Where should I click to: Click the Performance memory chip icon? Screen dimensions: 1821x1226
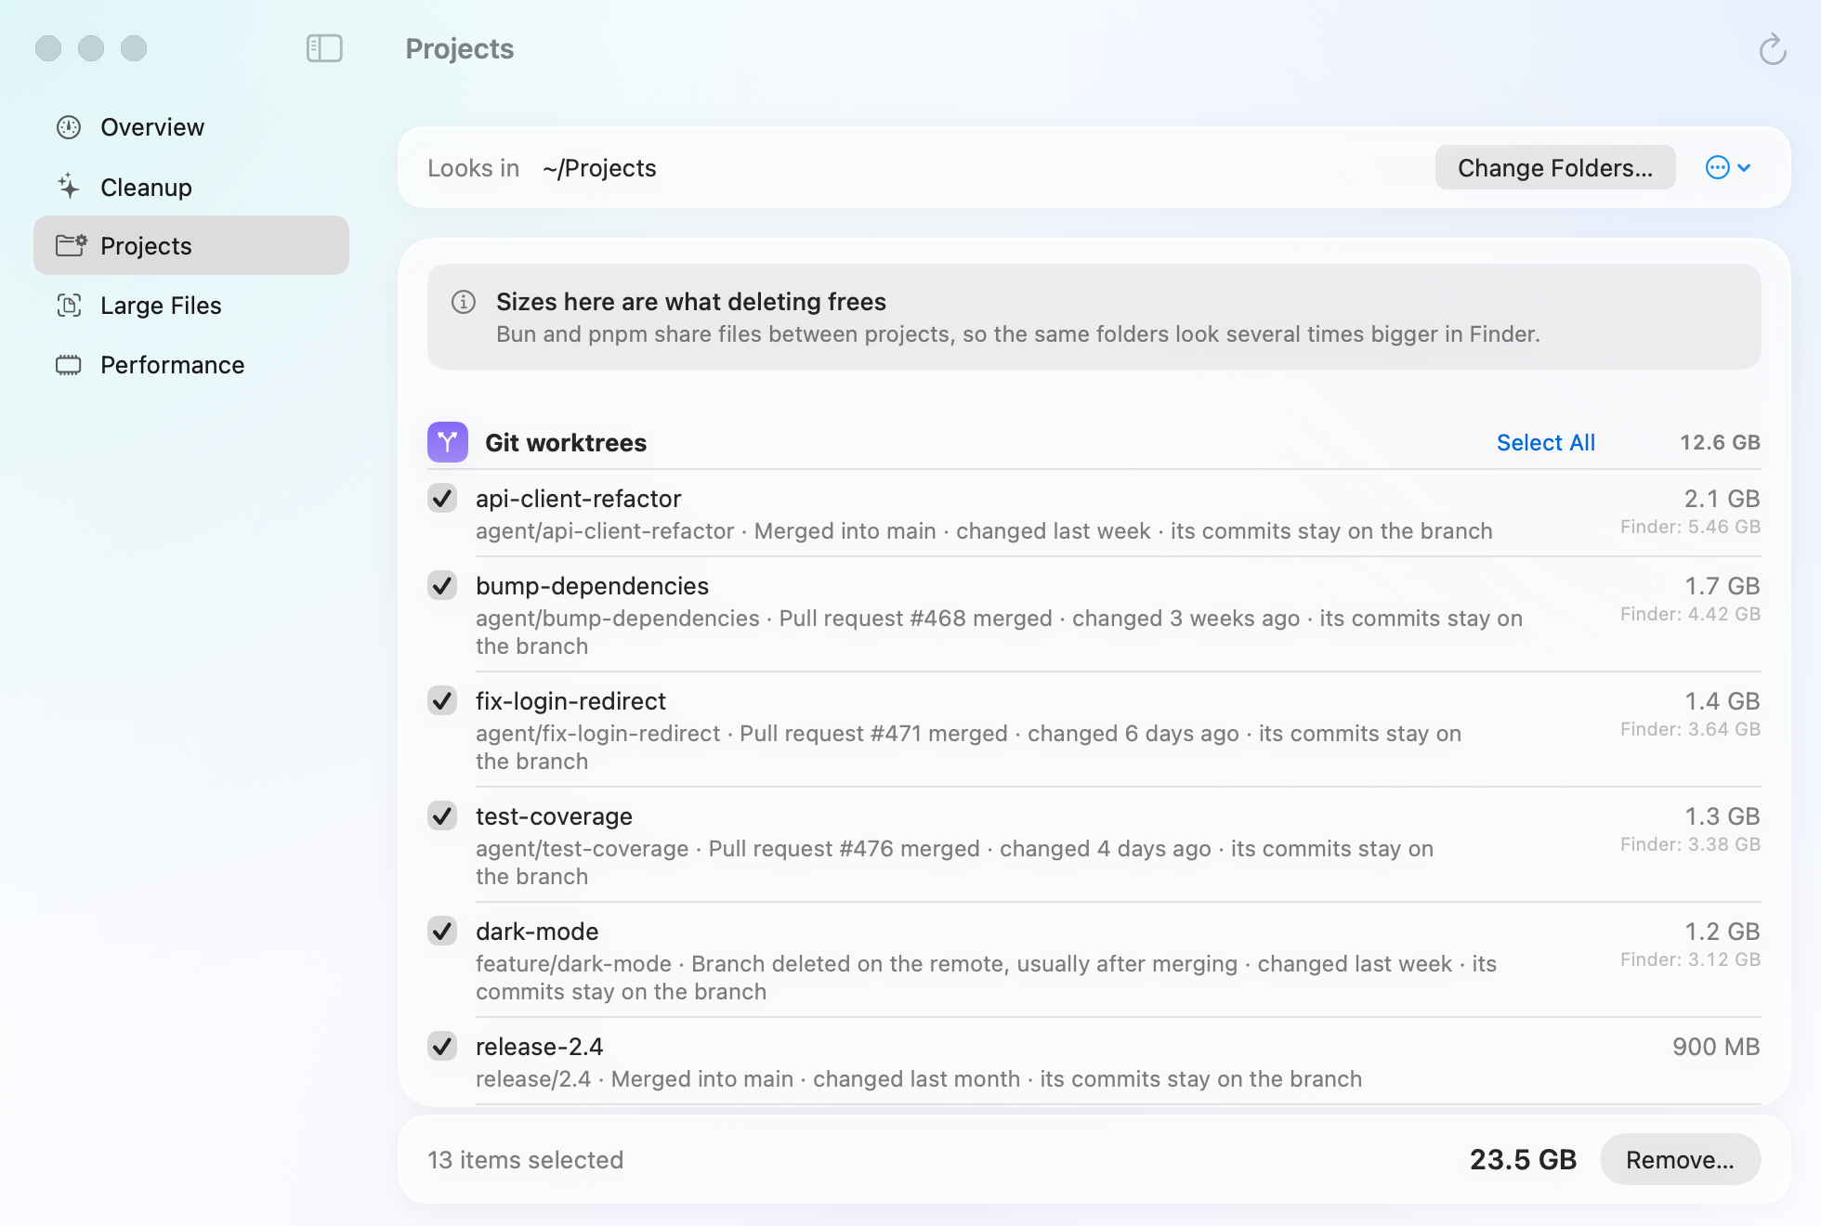click(69, 365)
